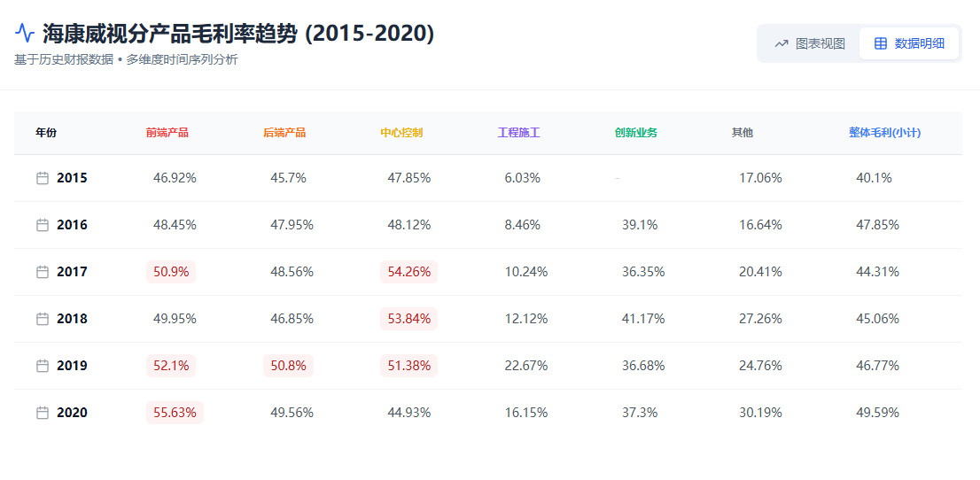This screenshot has width=980, height=480.
Task: Click the calendar icon in the 2020 row
Action: pyautogui.click(x=43, y=413)
